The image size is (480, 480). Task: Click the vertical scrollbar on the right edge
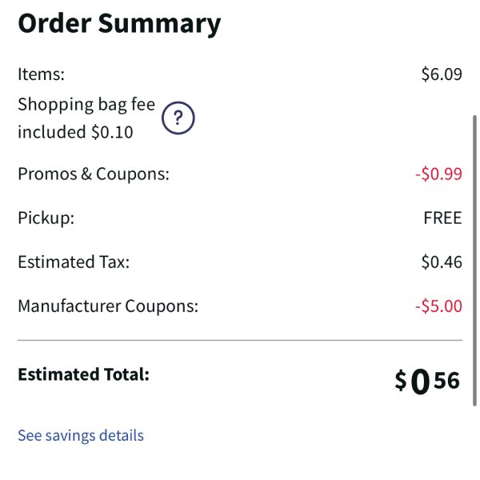pos(474,261)
